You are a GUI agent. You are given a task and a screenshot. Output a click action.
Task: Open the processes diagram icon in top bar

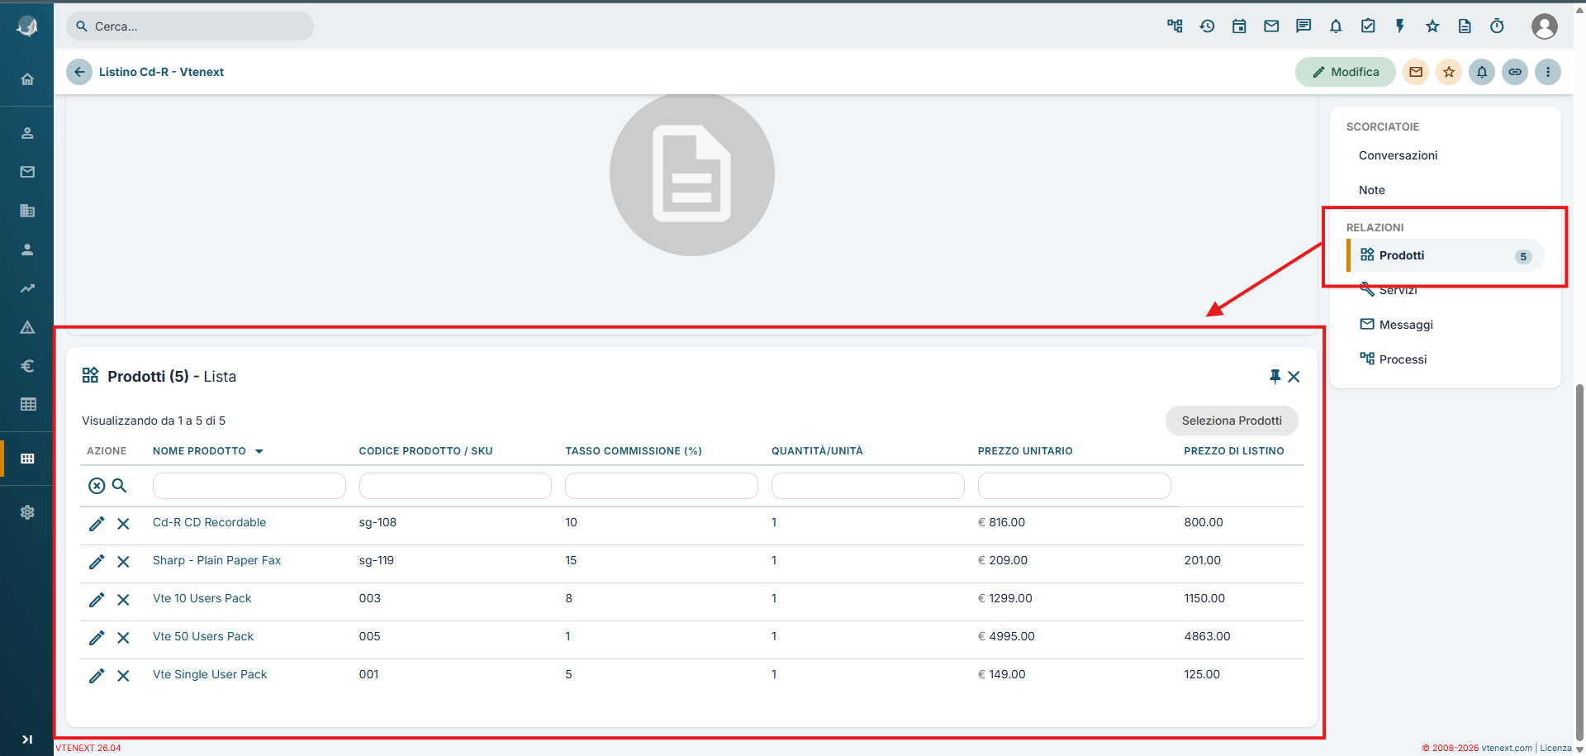click(x=1175, y=26)
